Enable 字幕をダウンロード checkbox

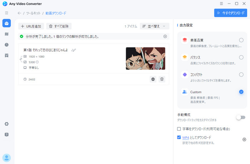(179, 129)
